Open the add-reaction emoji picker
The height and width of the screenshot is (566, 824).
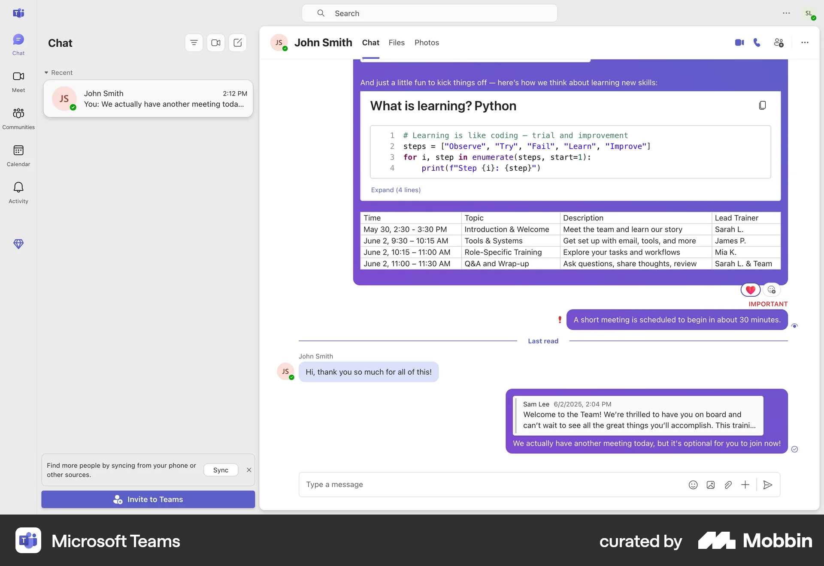[771, 290]
